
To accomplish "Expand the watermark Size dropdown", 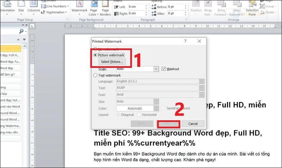I will point(156,101).
